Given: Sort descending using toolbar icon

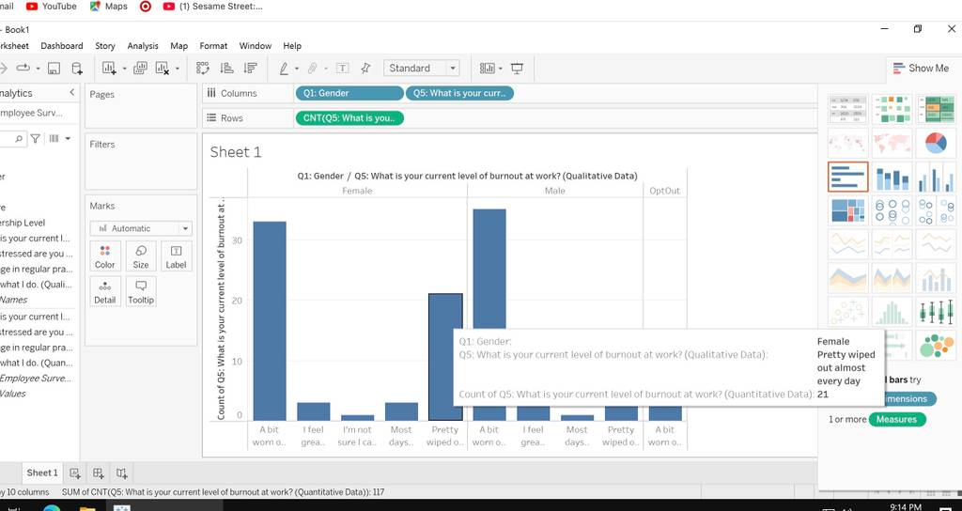Looking at the screenshot, I should coord(250,68).
